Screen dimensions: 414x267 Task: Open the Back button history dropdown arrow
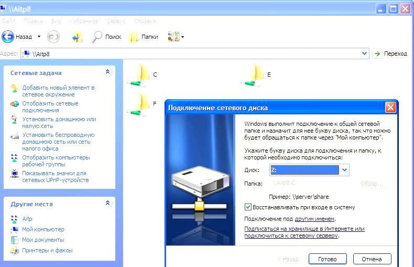click(39, 37)
